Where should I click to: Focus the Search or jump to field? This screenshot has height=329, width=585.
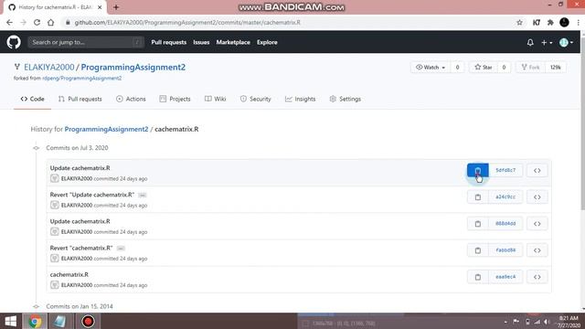86,42
